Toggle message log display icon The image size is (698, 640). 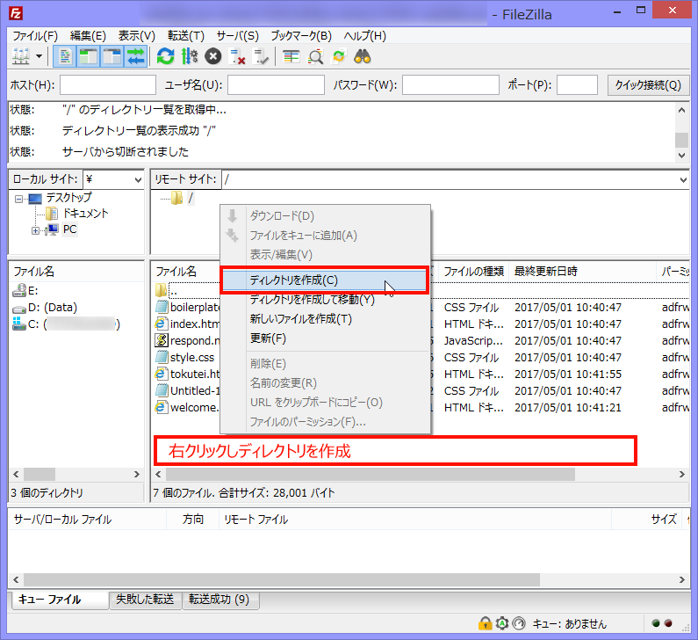[x=65, y=56]
